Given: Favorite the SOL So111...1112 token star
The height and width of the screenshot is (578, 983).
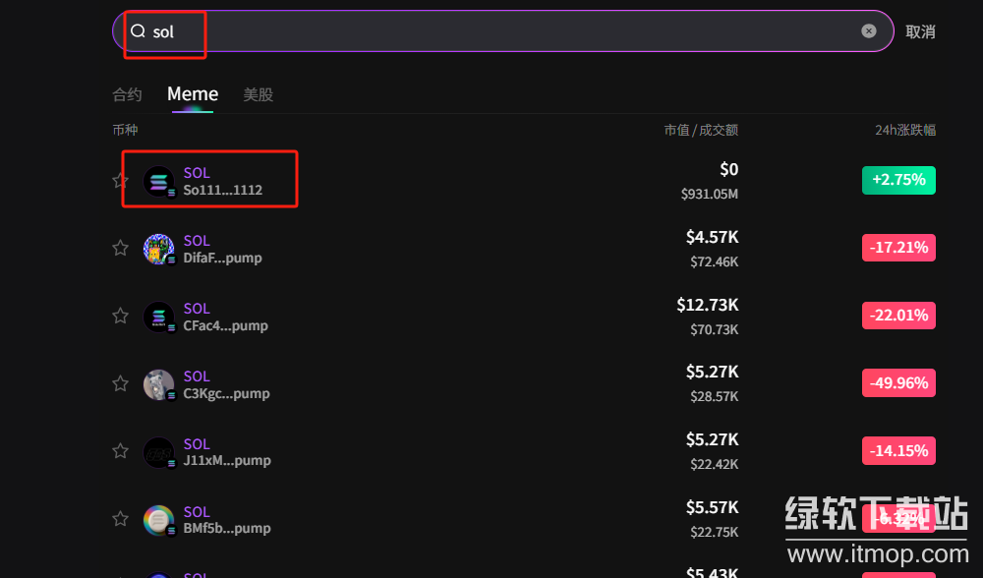Looking at the screenshot, I should (120, 181).
